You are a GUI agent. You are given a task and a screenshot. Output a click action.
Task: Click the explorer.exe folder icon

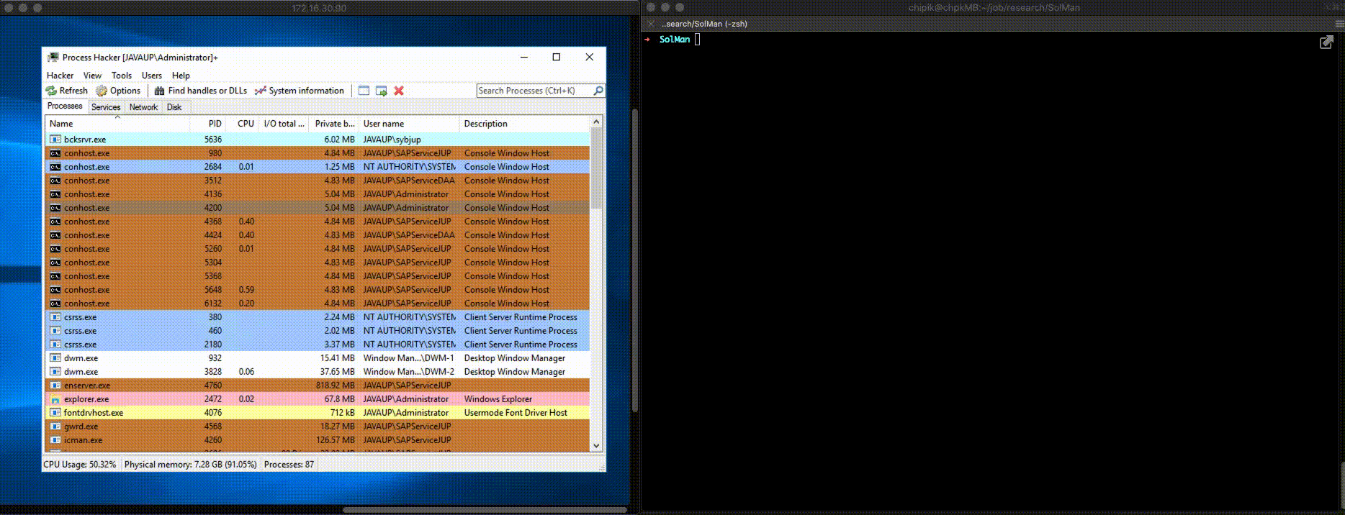click(55, 399)
